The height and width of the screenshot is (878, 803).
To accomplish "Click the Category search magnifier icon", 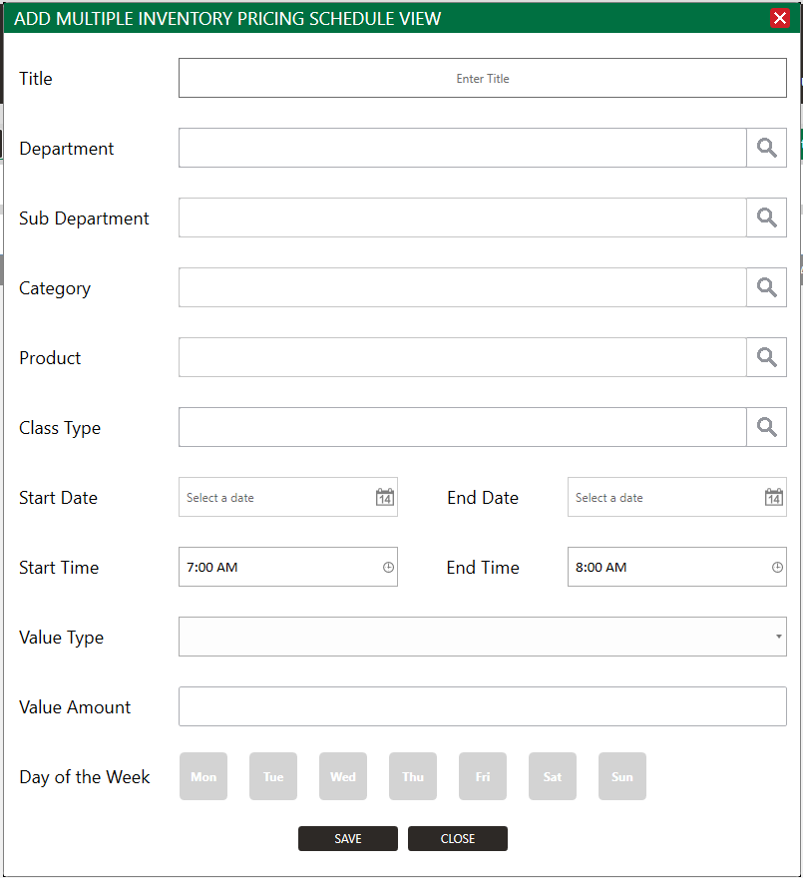I will point(766,287).
